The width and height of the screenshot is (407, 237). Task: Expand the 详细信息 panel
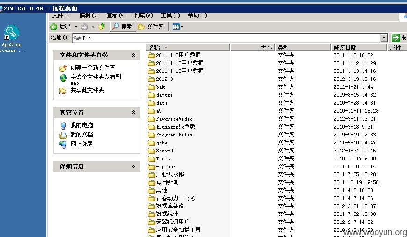(133, 166)
